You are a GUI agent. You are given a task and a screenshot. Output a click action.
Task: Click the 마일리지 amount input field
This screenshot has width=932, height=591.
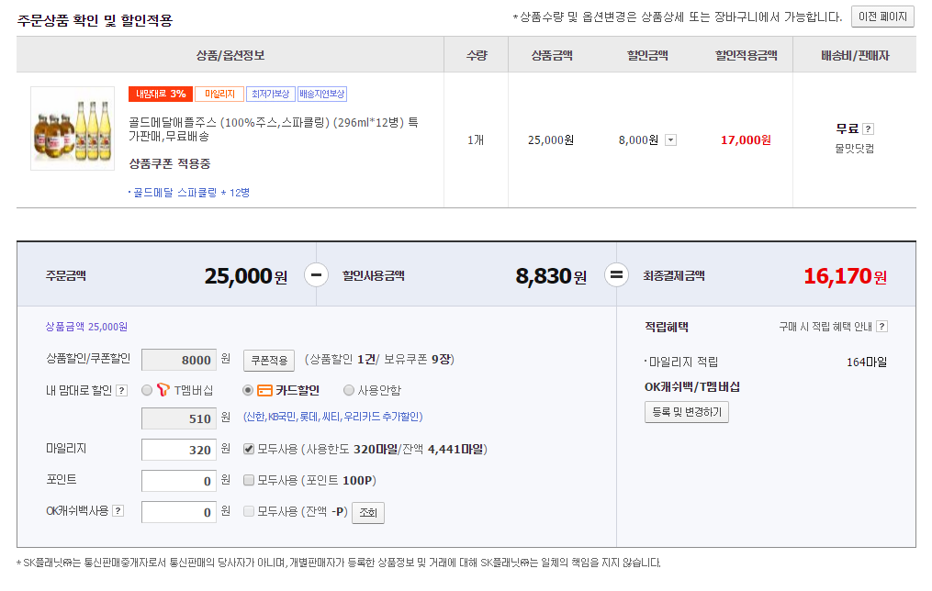click(178, 450)
